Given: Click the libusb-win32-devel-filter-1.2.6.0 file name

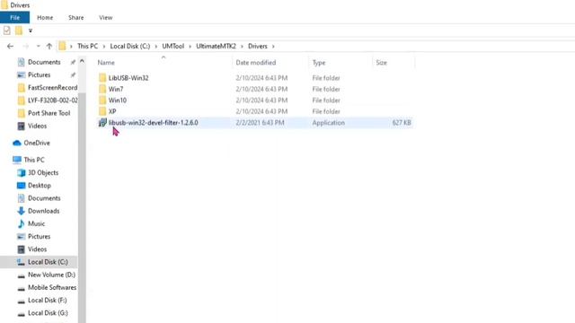Looking at the screenshot, I should 154,123.
